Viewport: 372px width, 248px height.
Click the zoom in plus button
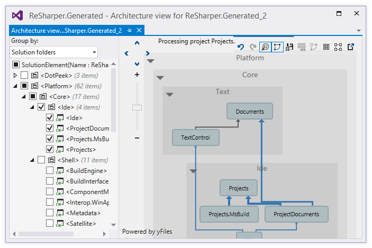coord(137,75)
